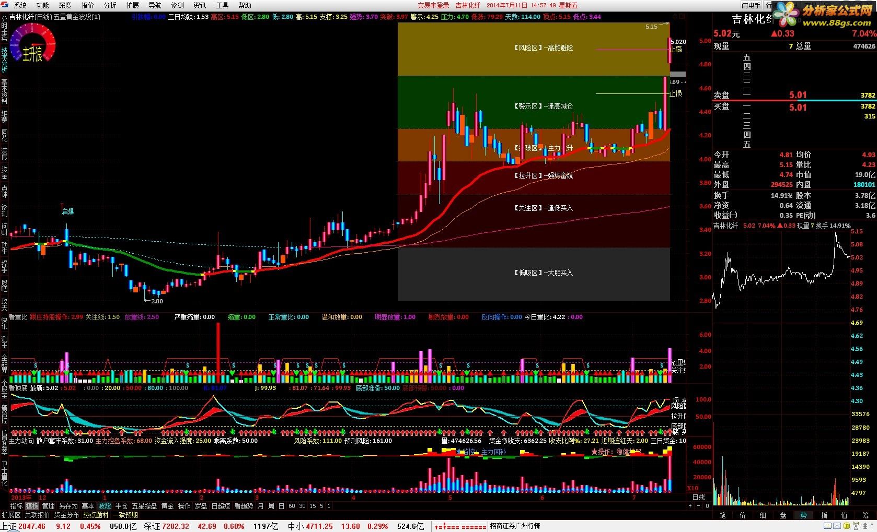Click the 闪电手 button

tap(751, 5)
